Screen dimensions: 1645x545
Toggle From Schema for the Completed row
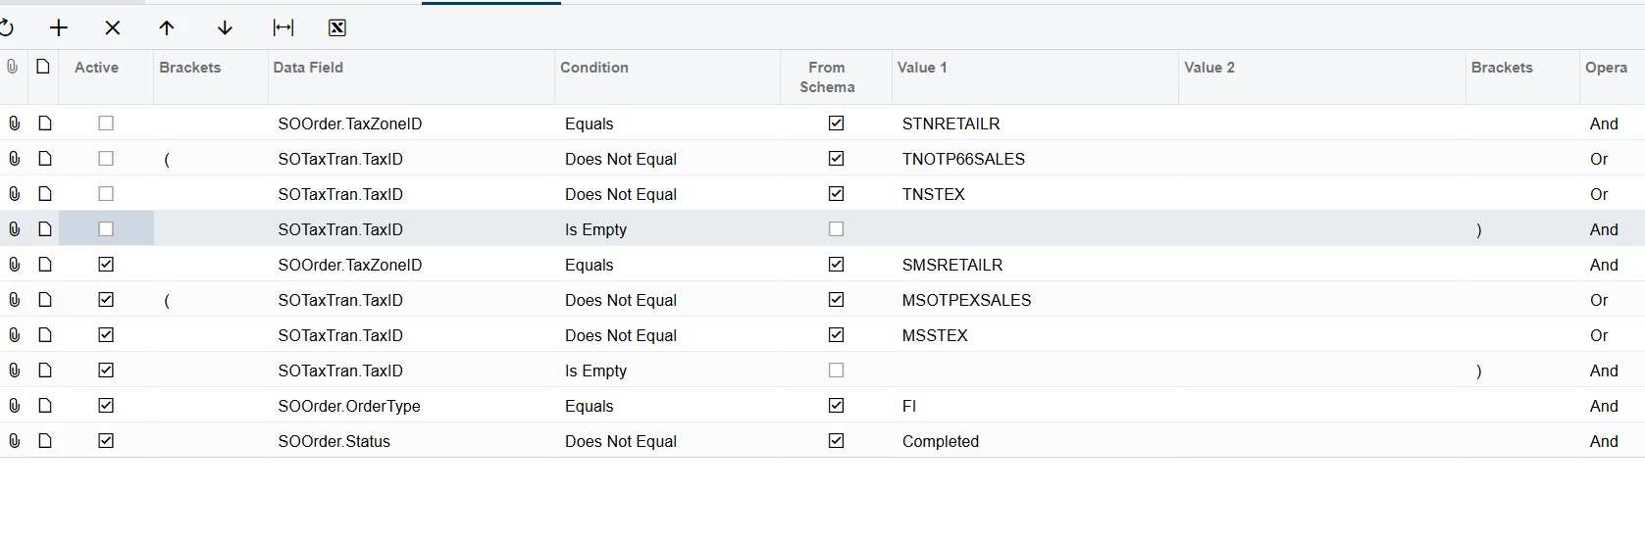836,441
